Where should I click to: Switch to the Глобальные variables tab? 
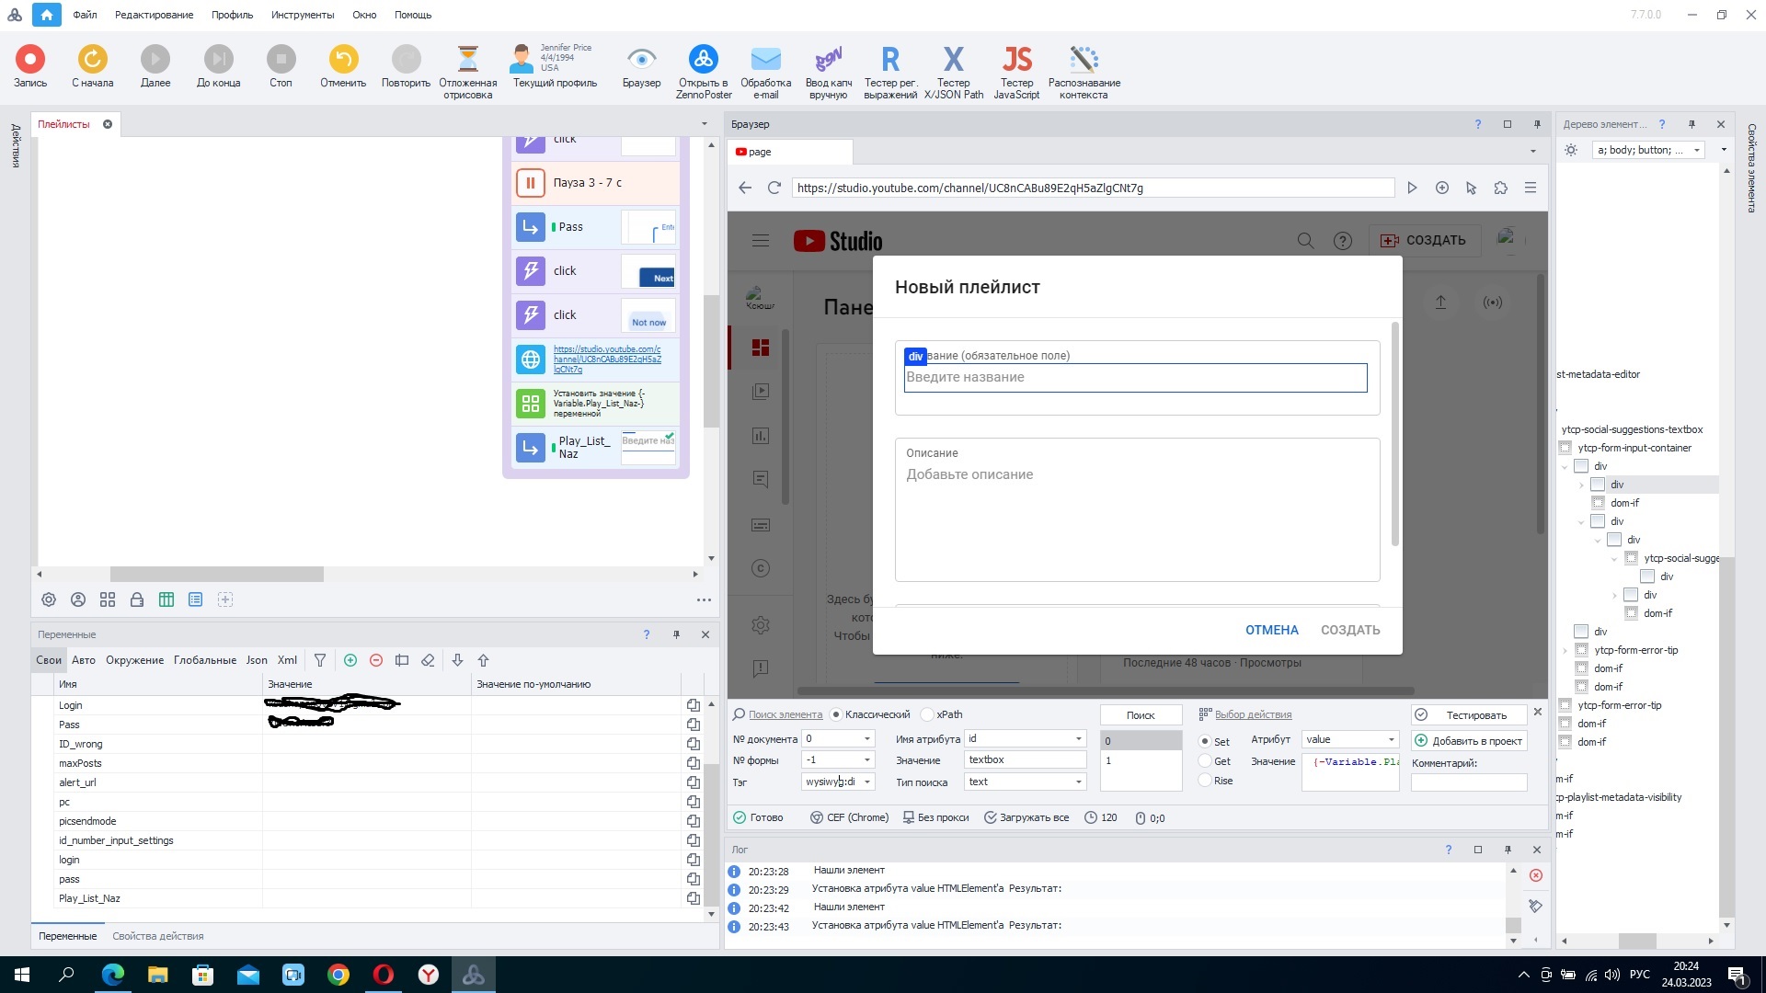pyautogui.click(x=205, y=660)
